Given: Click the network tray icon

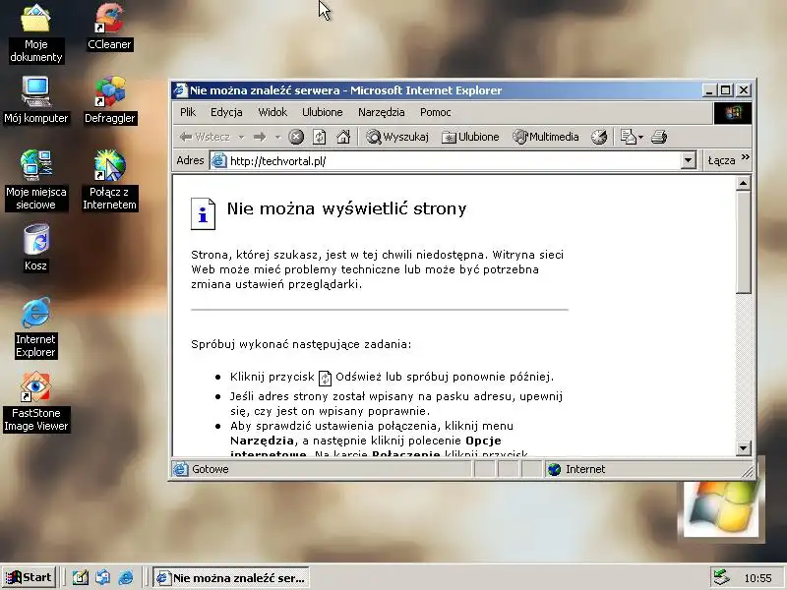Looking at the screenshot, I should [722, 578].
